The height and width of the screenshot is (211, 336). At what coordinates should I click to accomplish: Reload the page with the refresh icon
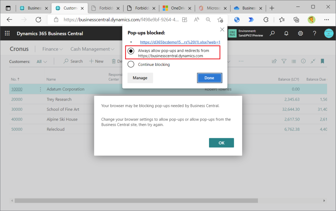[38, 20]
